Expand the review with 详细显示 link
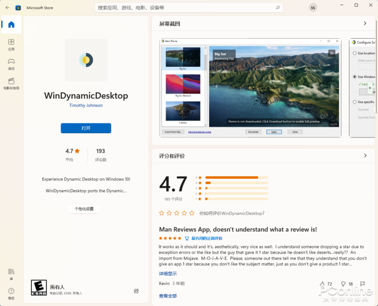 (x=167, y=274)
